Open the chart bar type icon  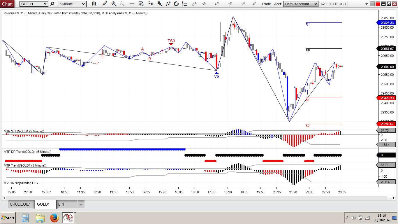94,3
